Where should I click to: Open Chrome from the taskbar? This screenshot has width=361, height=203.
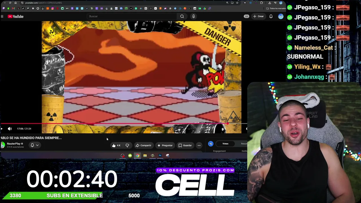click(137, 156)
